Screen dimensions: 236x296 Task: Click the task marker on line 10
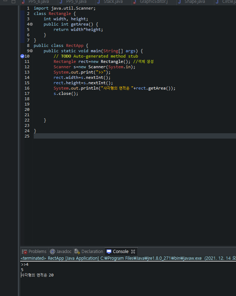22,56
